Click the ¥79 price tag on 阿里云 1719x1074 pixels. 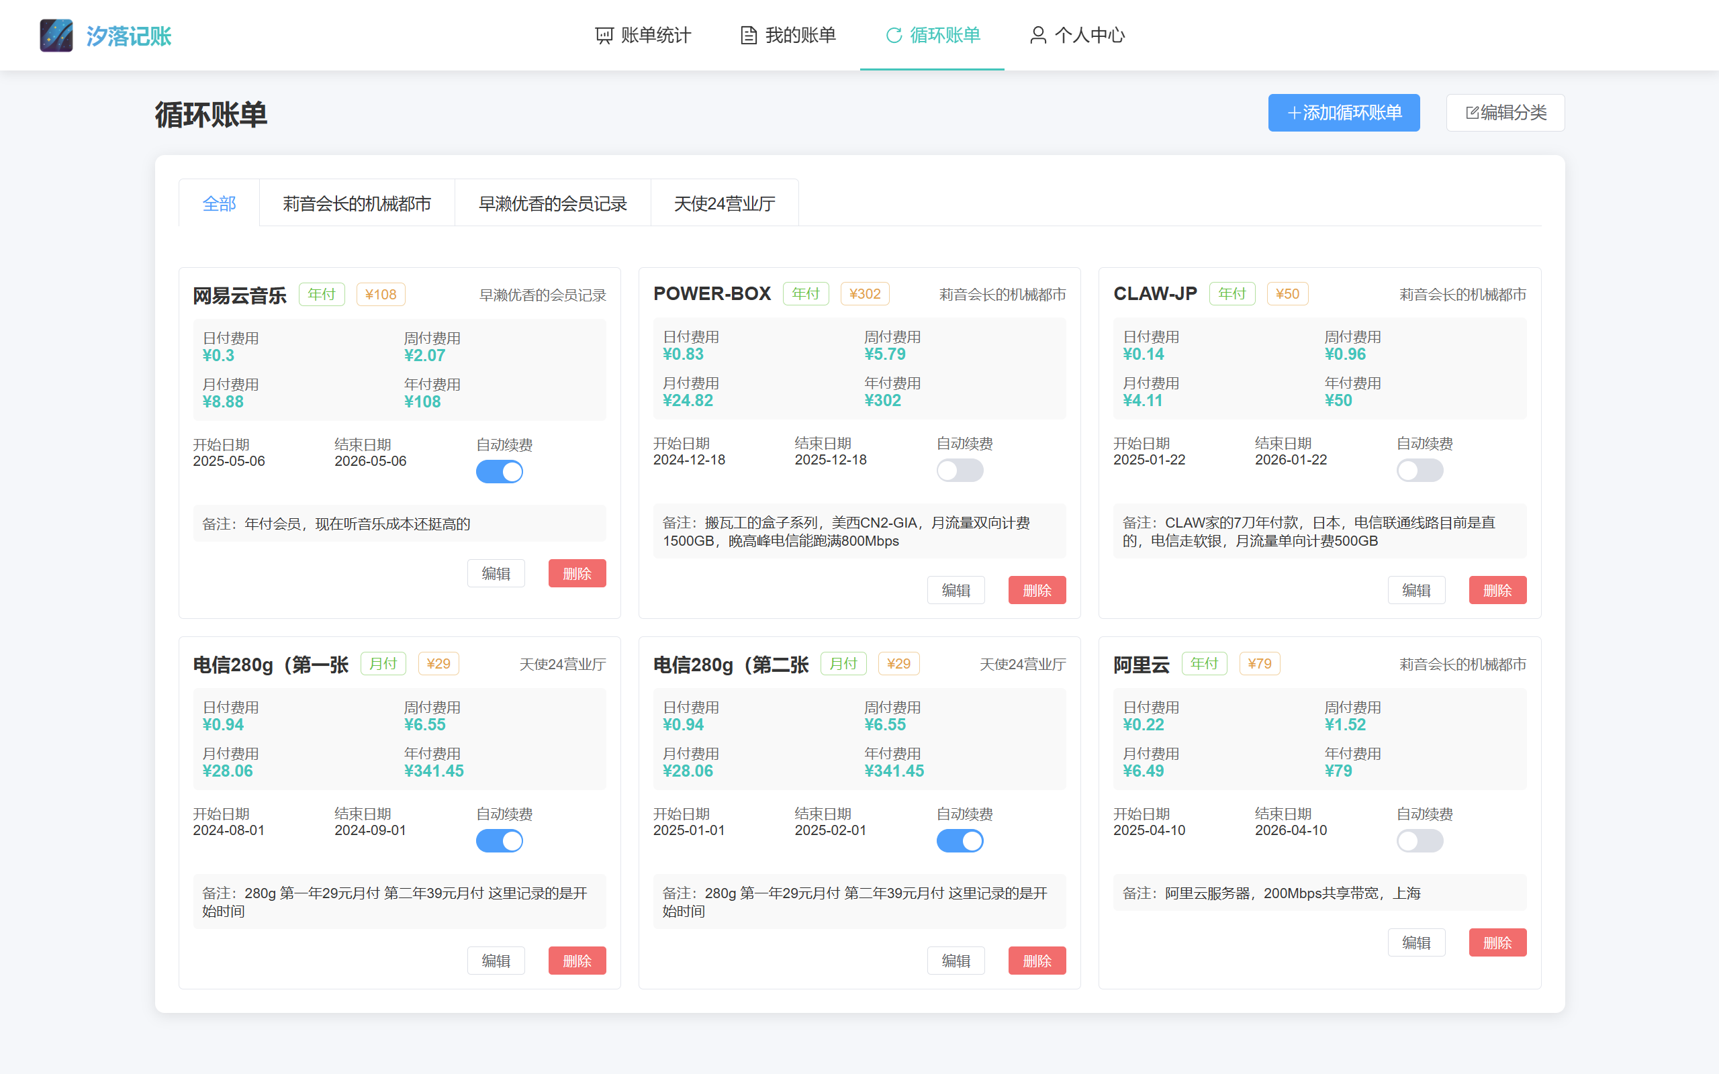[1260, 663]
